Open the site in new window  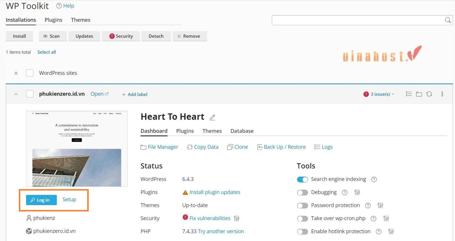pos(99,94)
